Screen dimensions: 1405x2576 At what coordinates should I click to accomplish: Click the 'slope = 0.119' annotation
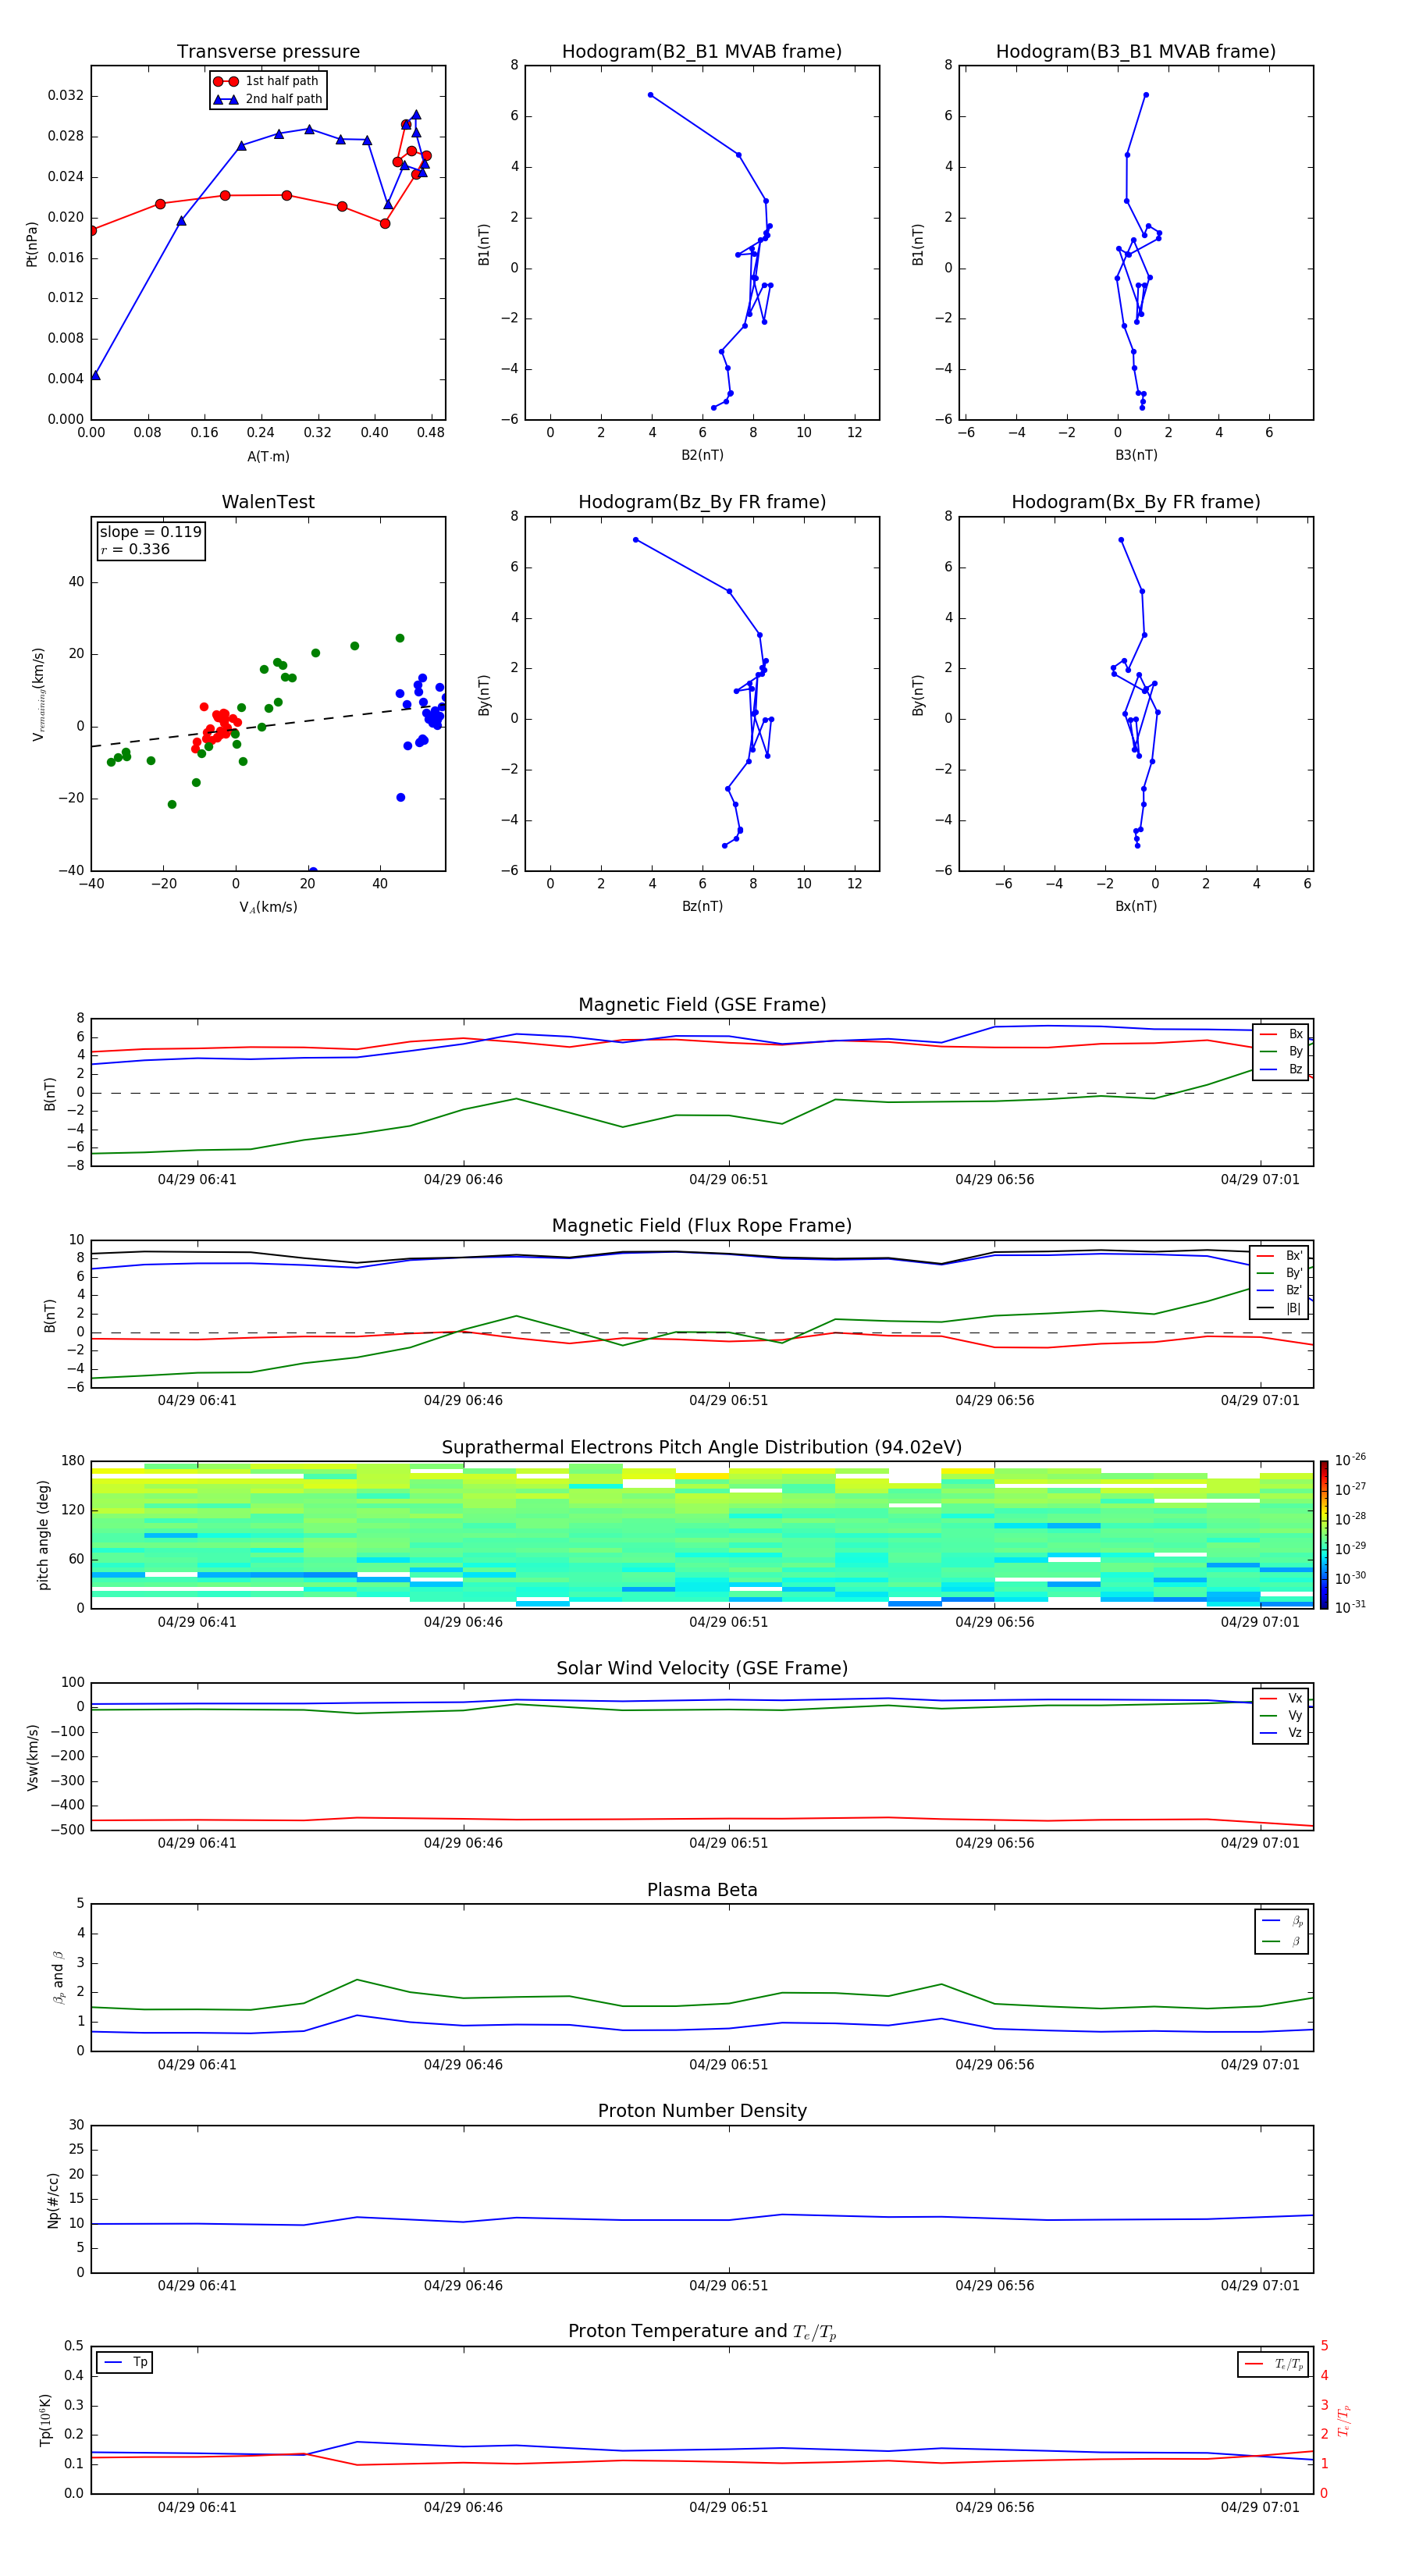point(151,532)
